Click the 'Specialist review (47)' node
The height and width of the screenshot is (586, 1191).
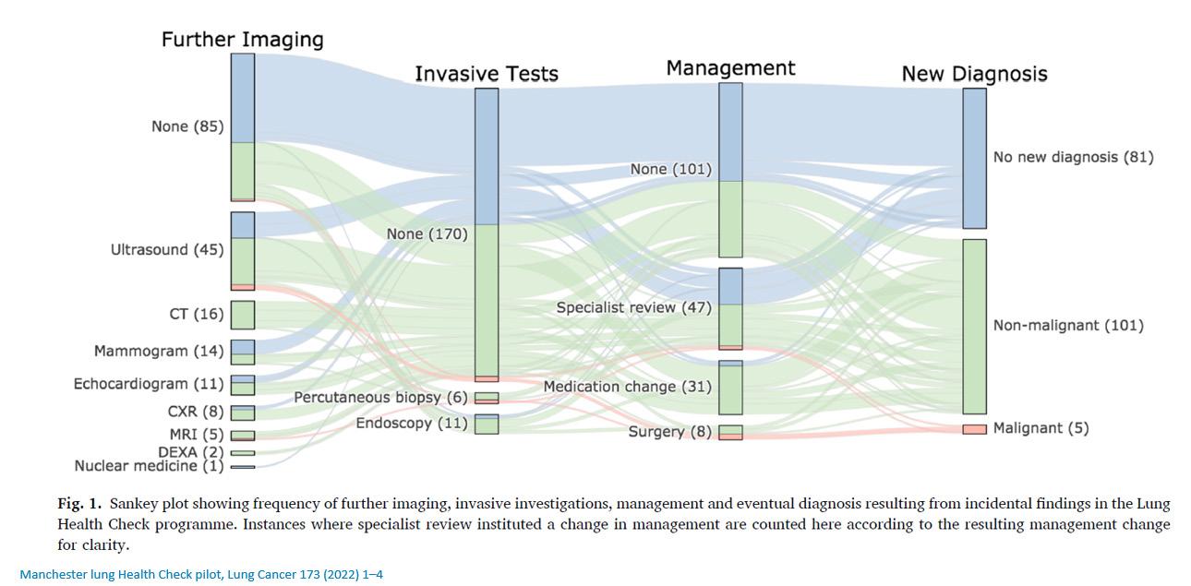(x=730, y=308)
